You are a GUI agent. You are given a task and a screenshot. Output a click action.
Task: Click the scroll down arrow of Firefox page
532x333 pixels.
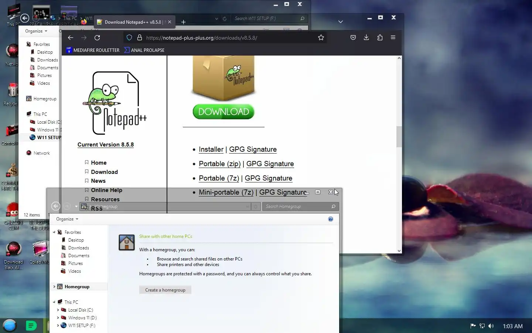(399, 250)
